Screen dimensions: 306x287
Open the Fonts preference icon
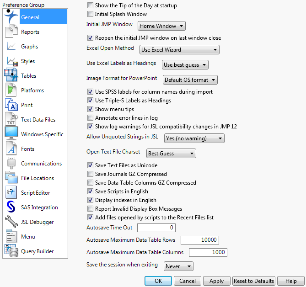11,148
